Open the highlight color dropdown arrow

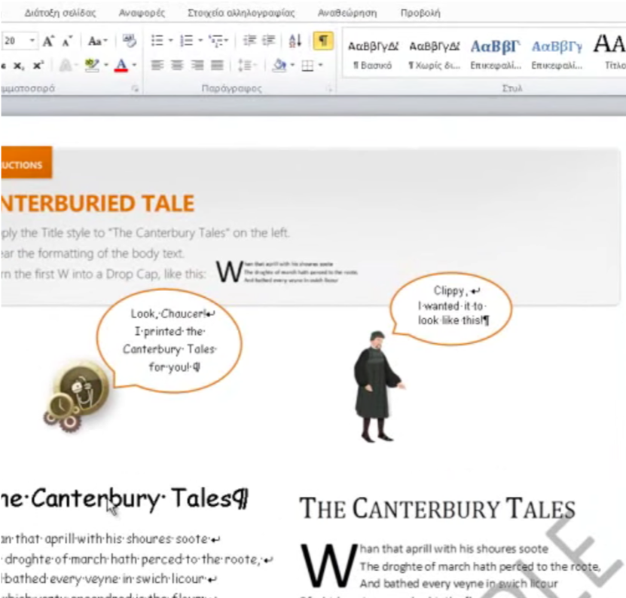coord(106,65)
